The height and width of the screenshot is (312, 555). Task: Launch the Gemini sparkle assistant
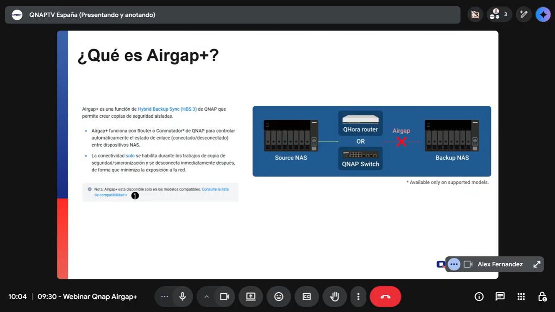pyautogui.click(x=543, y=15)
